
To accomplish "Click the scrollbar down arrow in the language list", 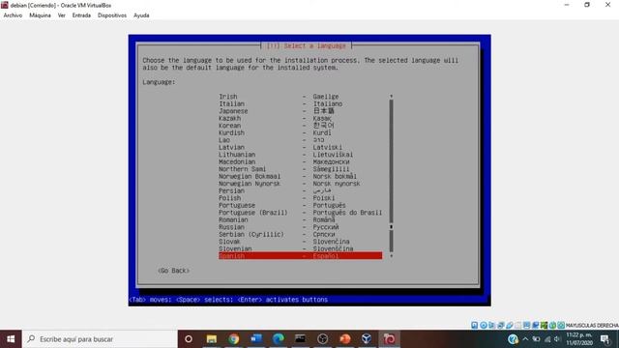I will pyautogui.click(x=391, y=256).
